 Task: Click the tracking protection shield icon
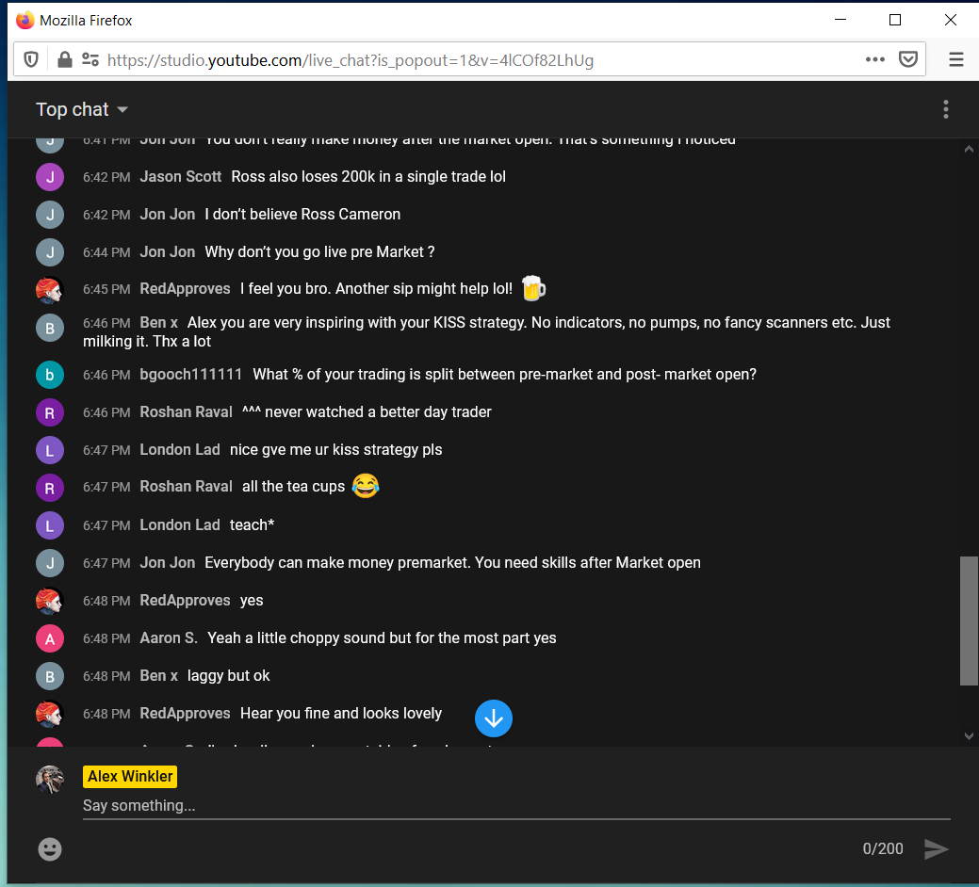tap(30, 58)
